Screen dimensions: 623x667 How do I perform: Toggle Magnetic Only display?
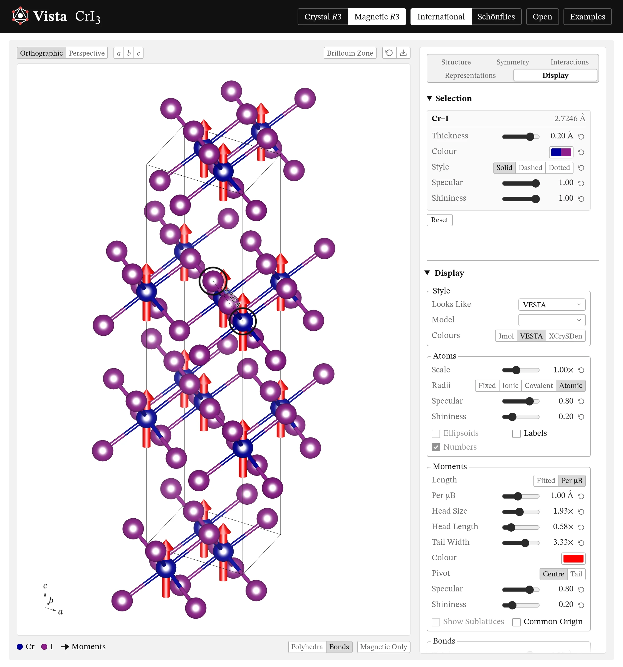pyautogui.click(x=384, y=647)
